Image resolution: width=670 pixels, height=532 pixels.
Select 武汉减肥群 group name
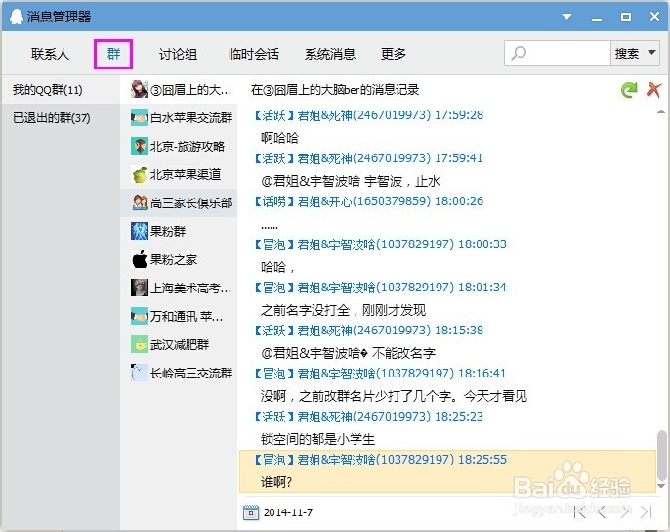tap(180, 345)
